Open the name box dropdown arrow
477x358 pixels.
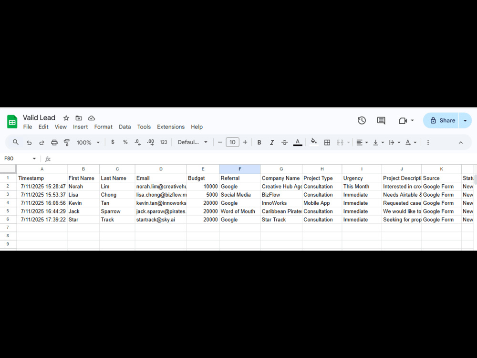(34, 158)
